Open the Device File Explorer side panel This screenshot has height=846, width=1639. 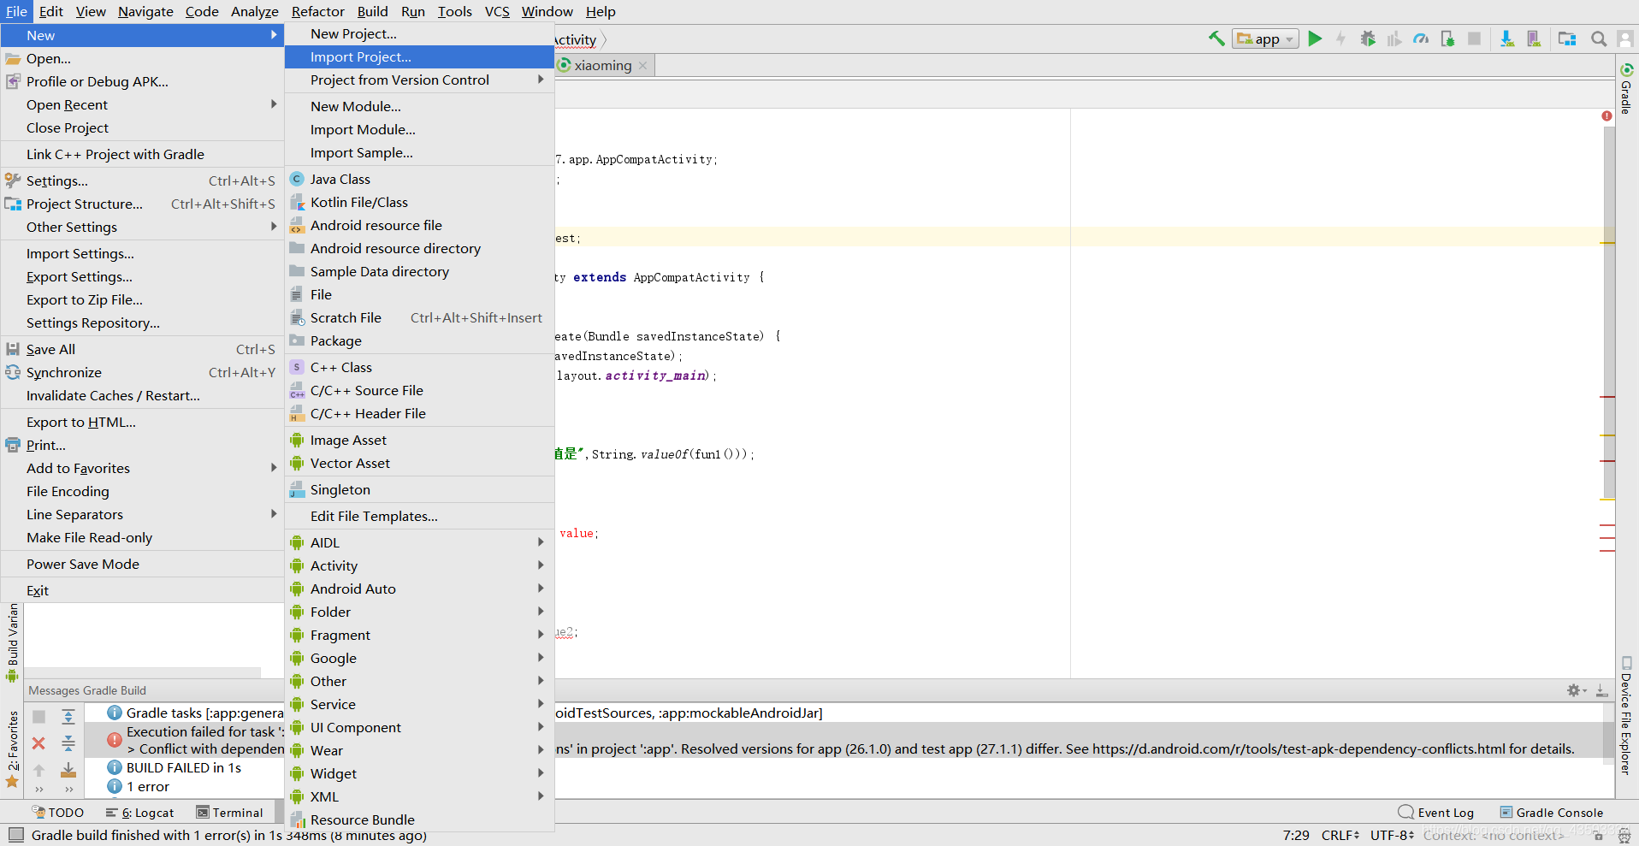[x=1626, y=716]
